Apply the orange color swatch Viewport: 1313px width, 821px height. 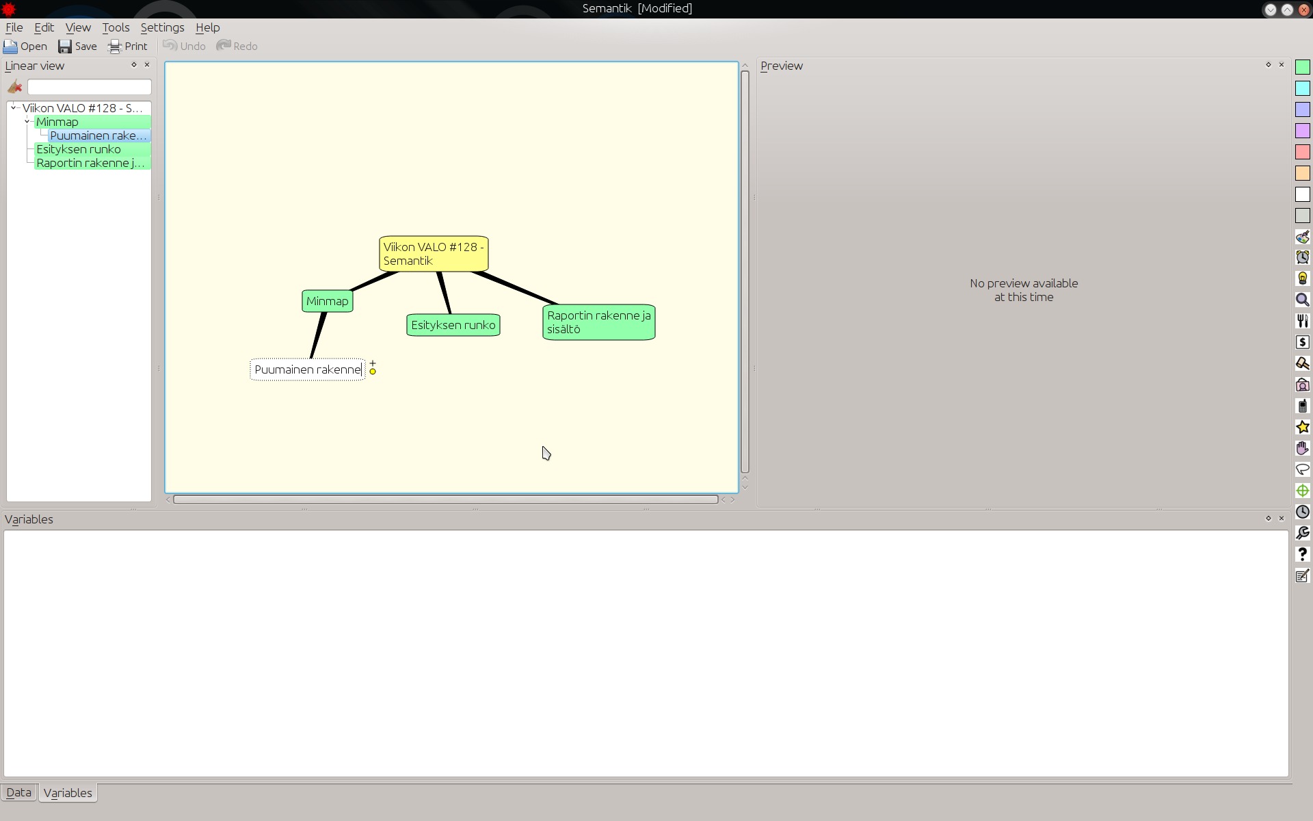point(1303,173)
